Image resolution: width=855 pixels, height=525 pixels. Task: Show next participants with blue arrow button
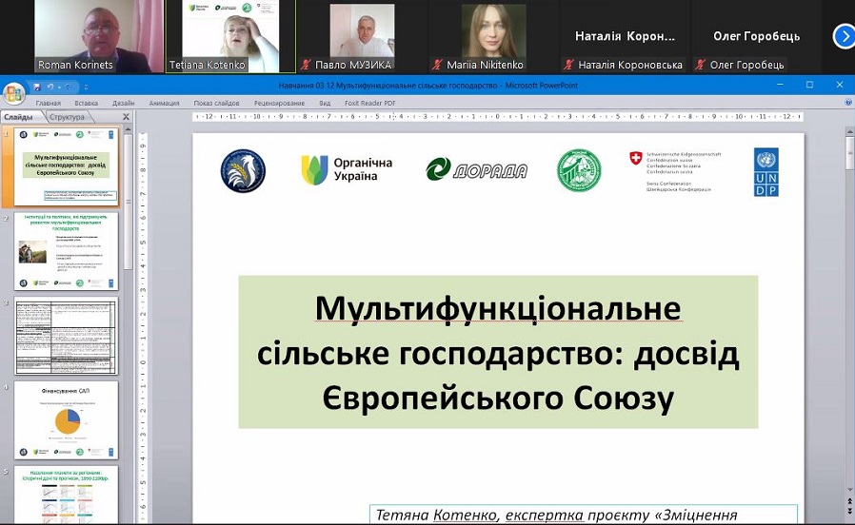tap(844, 36)
